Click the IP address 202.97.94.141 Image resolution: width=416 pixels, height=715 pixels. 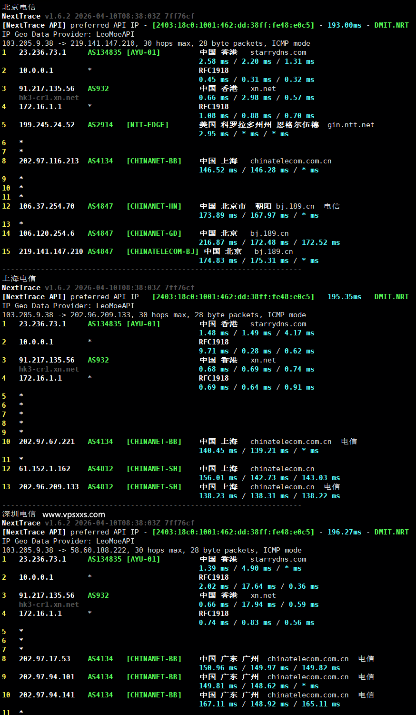(x=47, y=695)
